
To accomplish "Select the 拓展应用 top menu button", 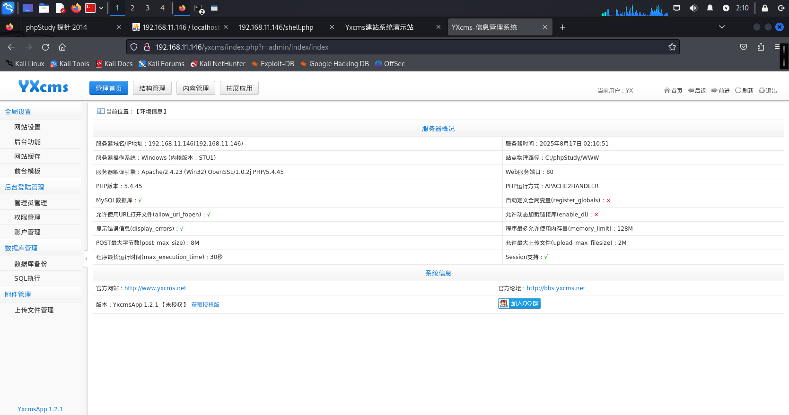I will [239, 88].
